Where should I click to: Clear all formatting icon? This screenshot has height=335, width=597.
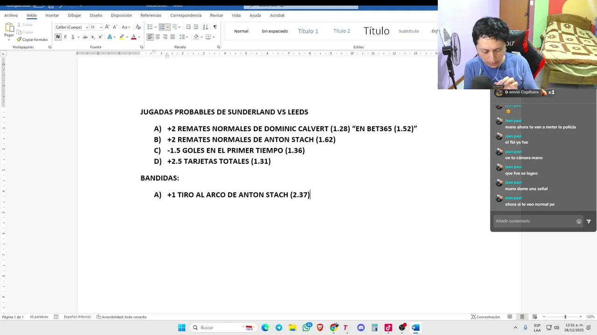tap(138, 27)
